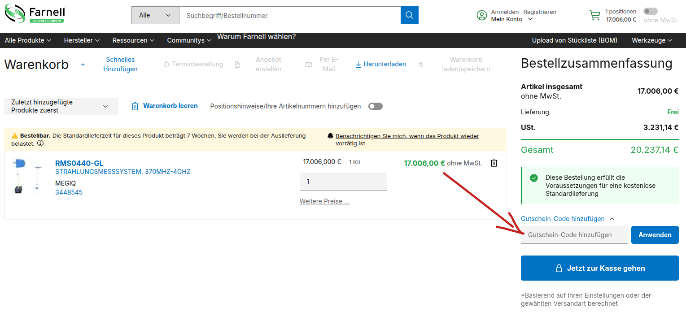Click the Terminbestellung option
Image resolution: width=686 pixels, height=312 pixels.
tap(197, 65)
